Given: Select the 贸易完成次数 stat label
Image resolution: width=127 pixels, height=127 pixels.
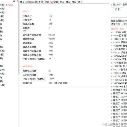Looking at the screenshot, I should coord(30,71).
